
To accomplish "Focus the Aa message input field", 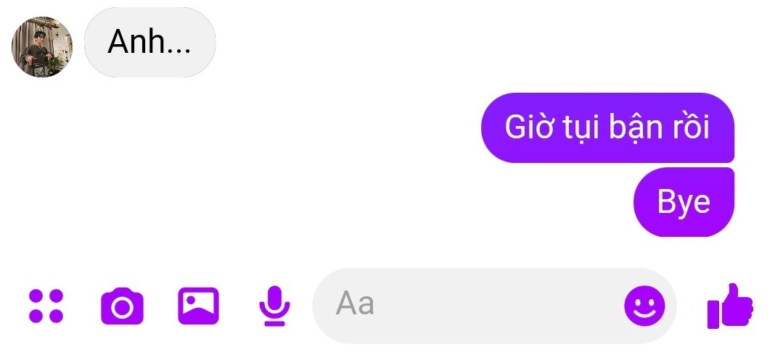I will click(x=494, y=306).
